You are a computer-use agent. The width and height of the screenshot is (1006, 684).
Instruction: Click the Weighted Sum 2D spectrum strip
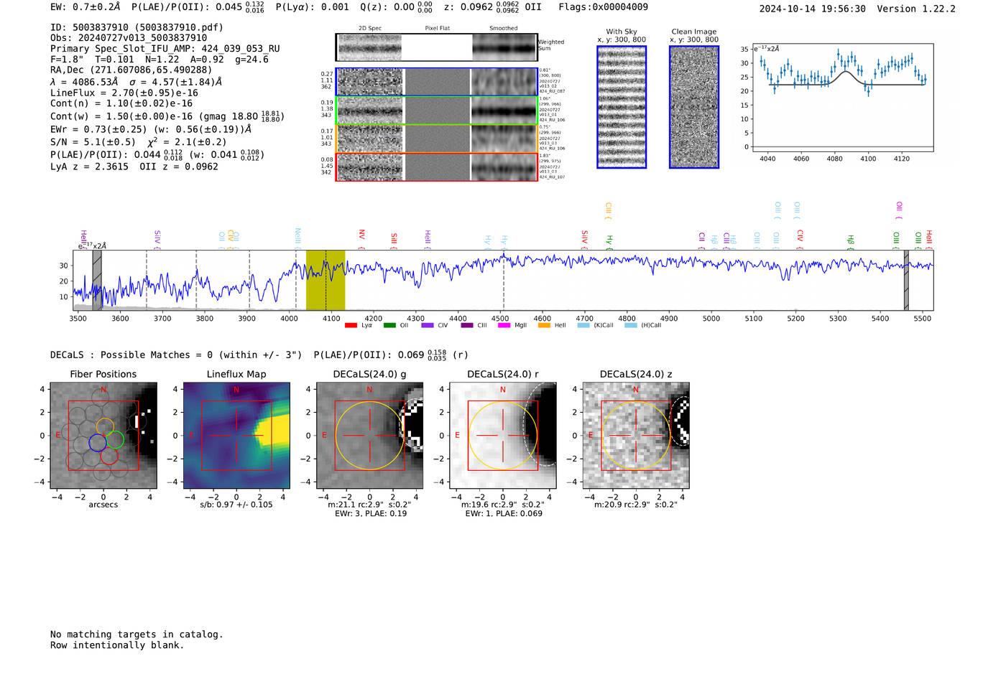click(x=436, y=47)
